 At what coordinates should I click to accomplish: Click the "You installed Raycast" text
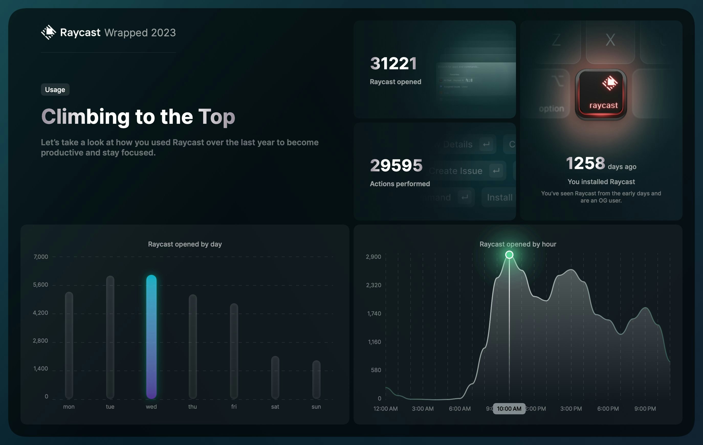(601, 182)
